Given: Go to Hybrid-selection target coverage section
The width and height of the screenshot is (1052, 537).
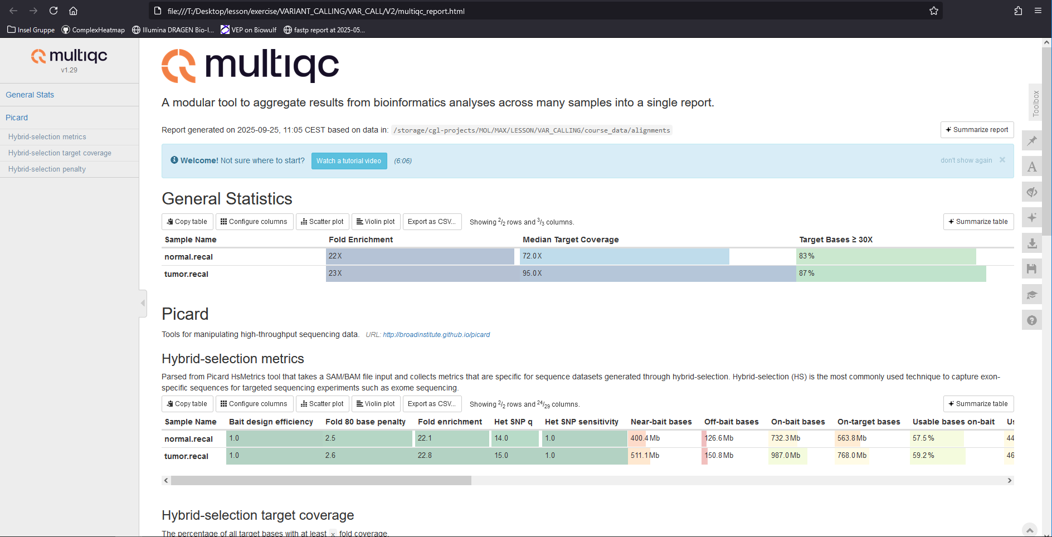Looking at the screenshot, I should [60, 153].
